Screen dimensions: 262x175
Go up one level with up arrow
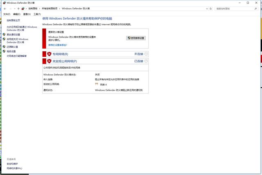click(18, 9)
